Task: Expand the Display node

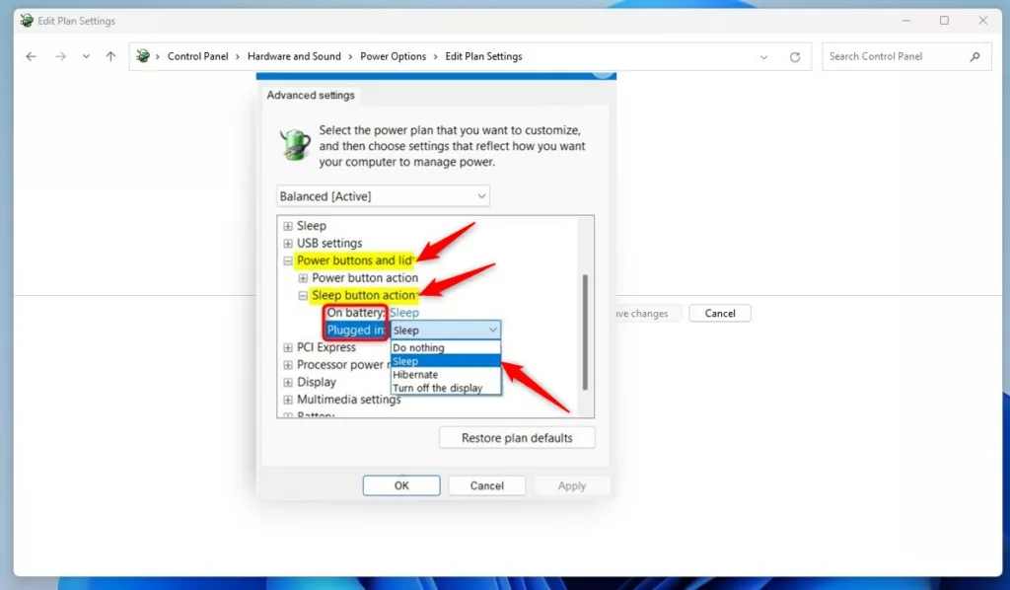Action: [x=288, y=383]
